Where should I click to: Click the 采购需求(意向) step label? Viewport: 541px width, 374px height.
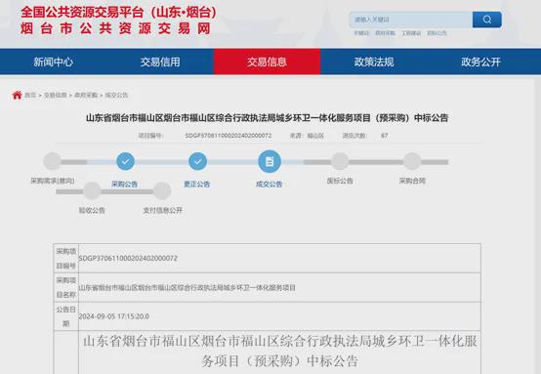tap(53, 181)
